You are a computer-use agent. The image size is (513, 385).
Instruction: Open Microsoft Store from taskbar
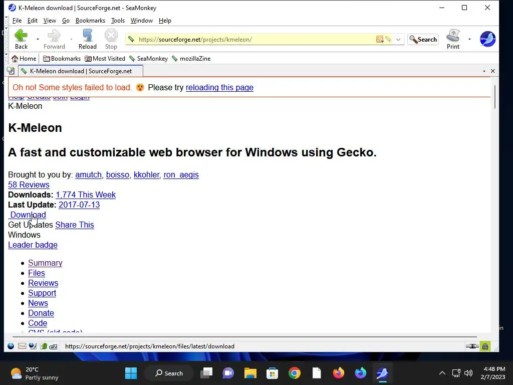(x=272, y=373)
